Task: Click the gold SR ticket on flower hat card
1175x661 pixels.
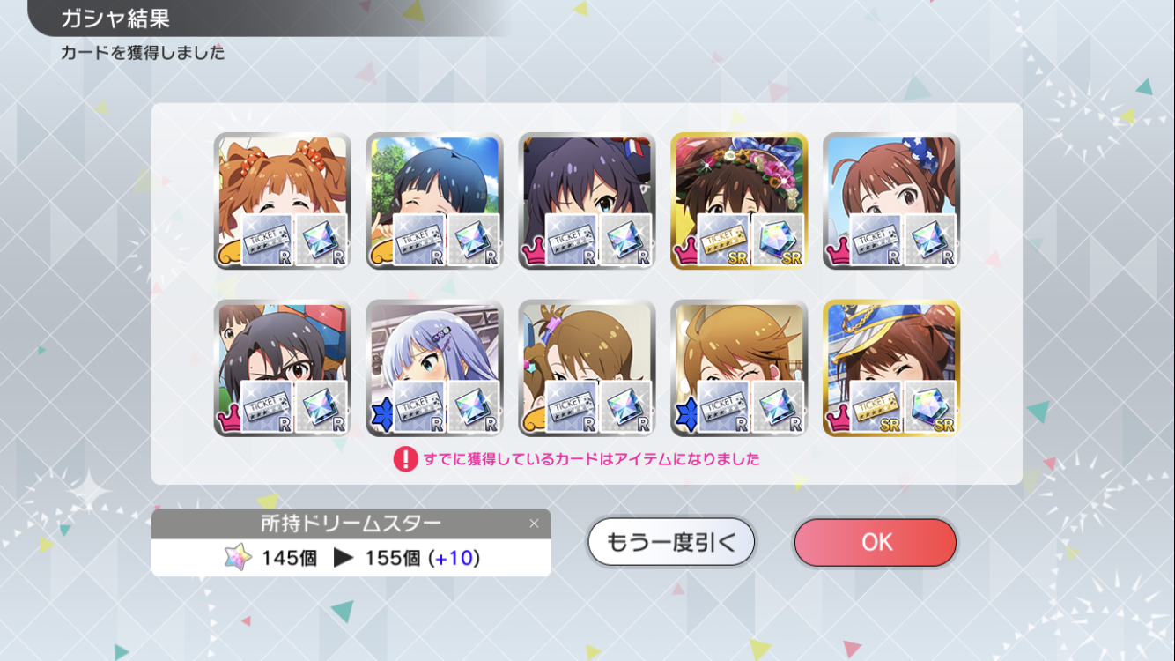Action: pos(724,240)
